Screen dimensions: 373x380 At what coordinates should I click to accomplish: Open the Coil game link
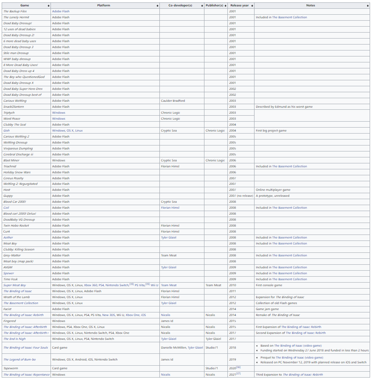tap(6, 208)
